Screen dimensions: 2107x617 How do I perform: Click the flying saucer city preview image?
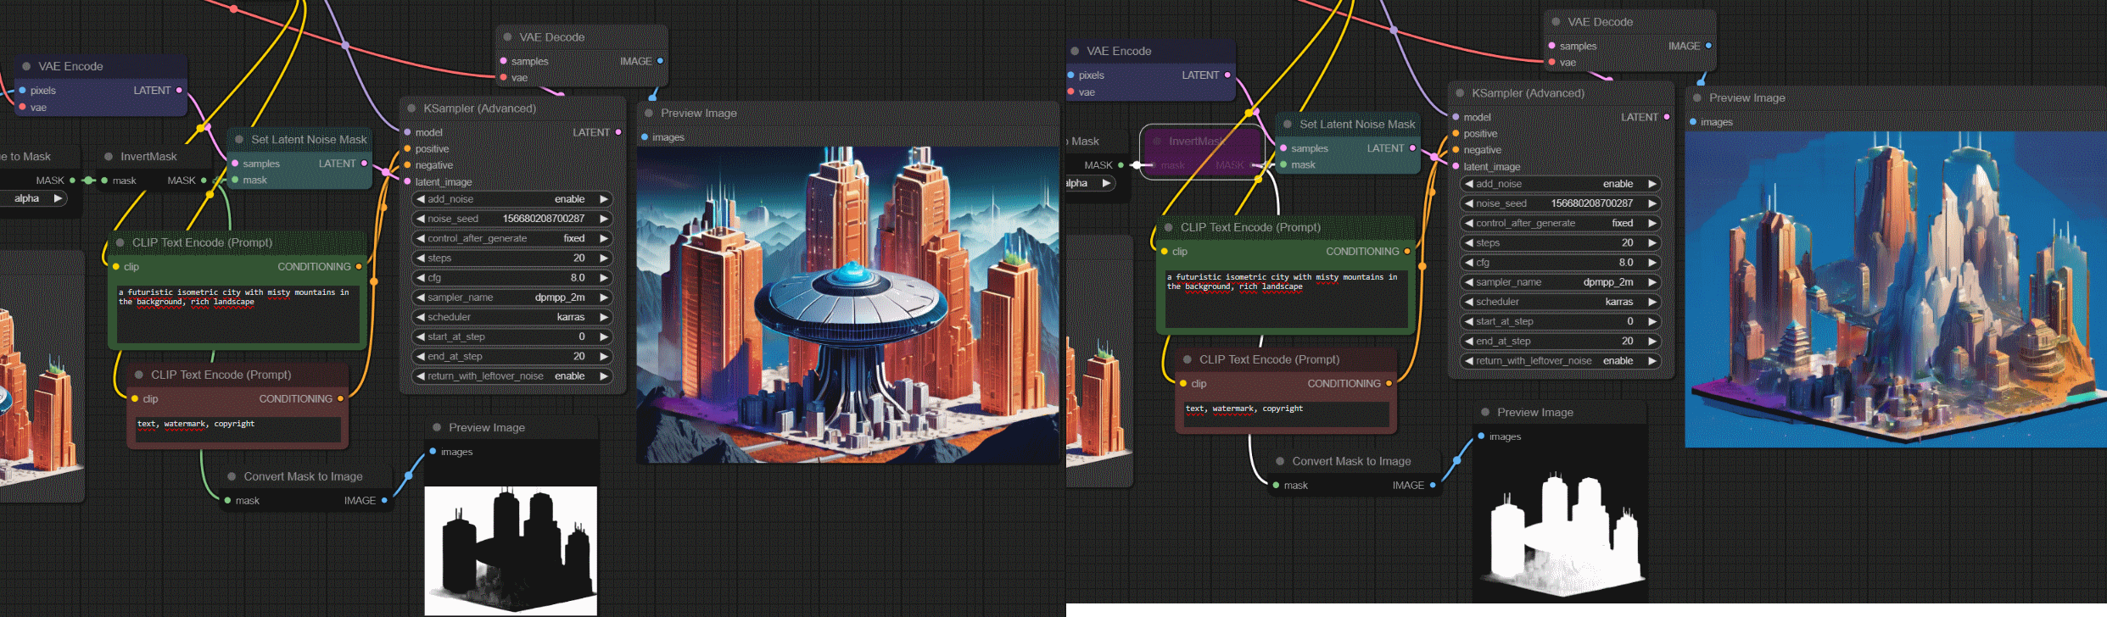[848, 305]
